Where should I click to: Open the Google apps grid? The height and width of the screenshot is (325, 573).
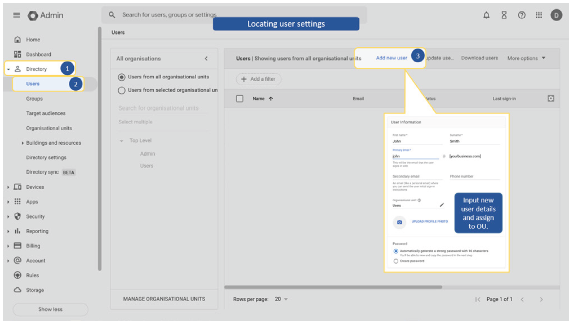pyautogui.click(x=539, y=15)
